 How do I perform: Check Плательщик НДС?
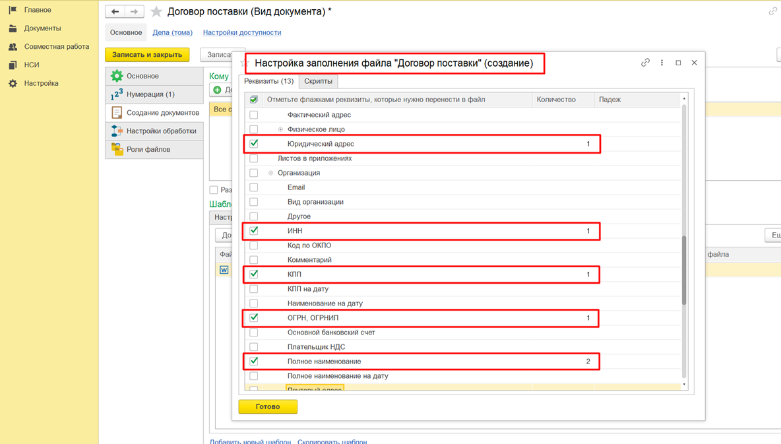coord(253,347)
